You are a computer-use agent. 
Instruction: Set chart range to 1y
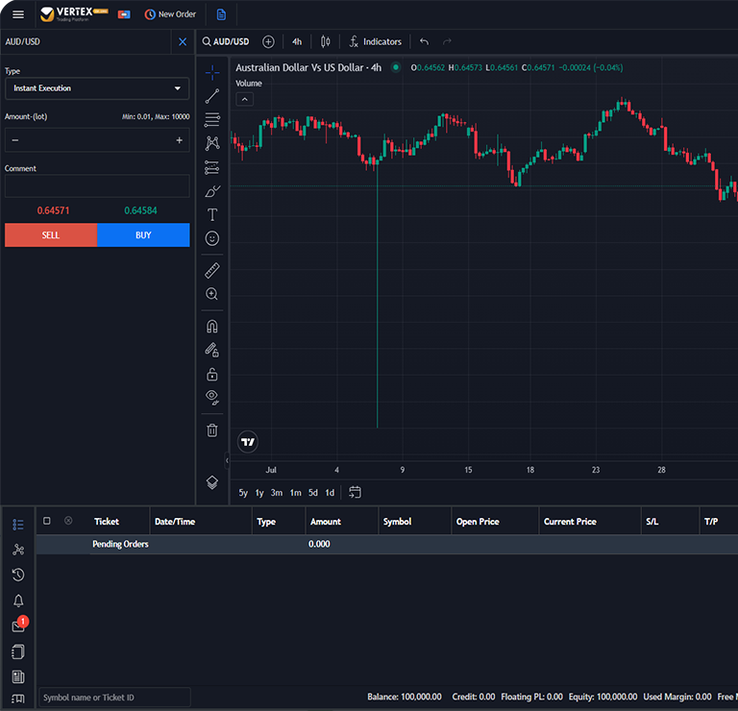pyautogui.click(x=259, y=493)
